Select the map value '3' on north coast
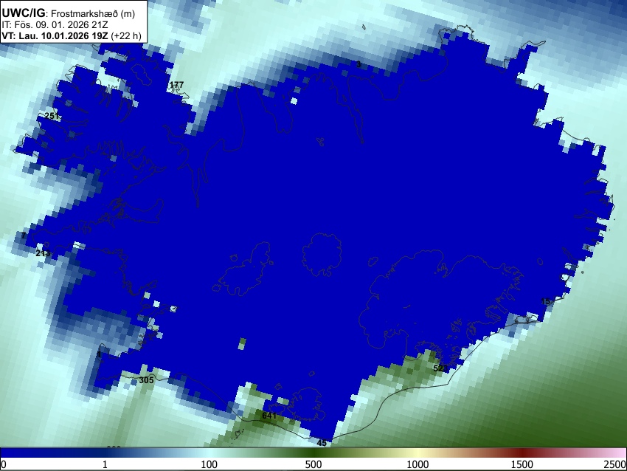Viewport: 627px width, 471px height. [358, 64]
